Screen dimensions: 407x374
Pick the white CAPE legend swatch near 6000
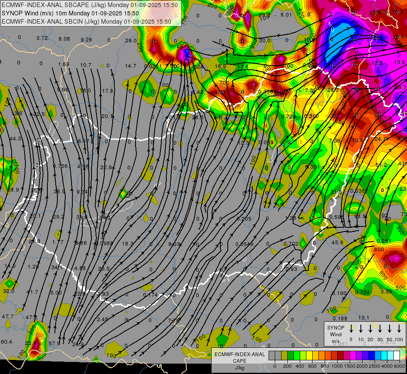(x=396, y=356)
